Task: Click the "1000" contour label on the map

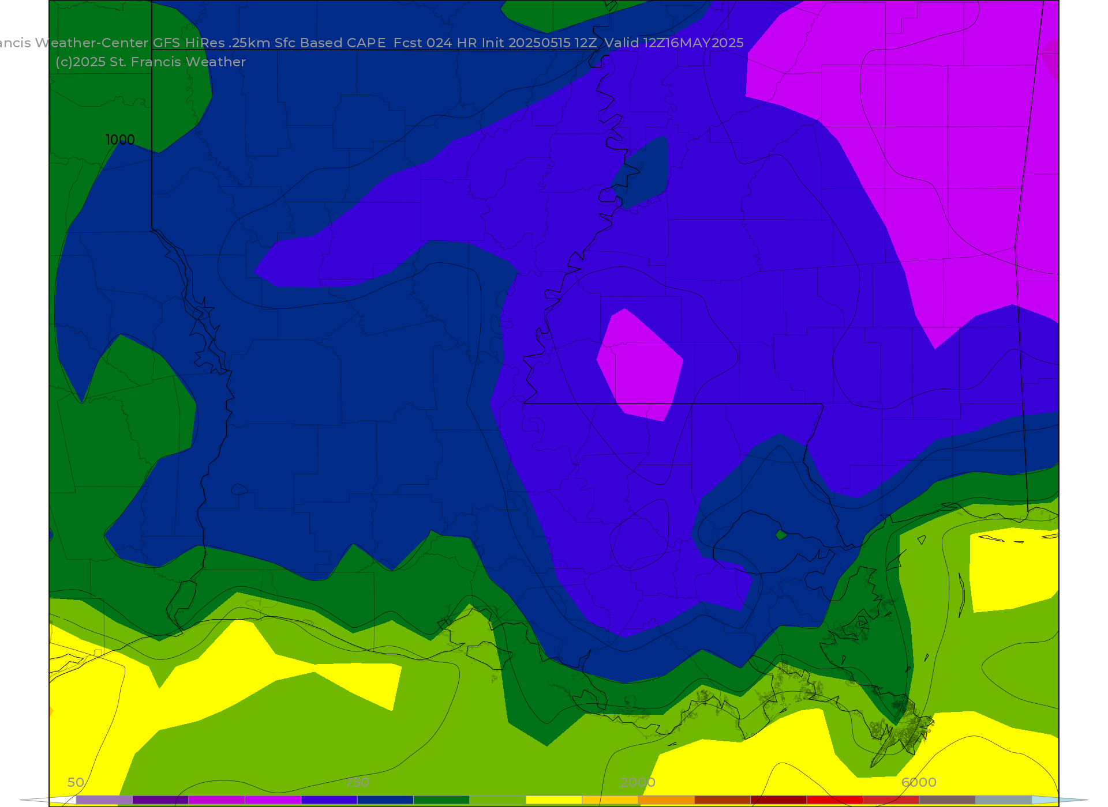Action: click(120, 140)
